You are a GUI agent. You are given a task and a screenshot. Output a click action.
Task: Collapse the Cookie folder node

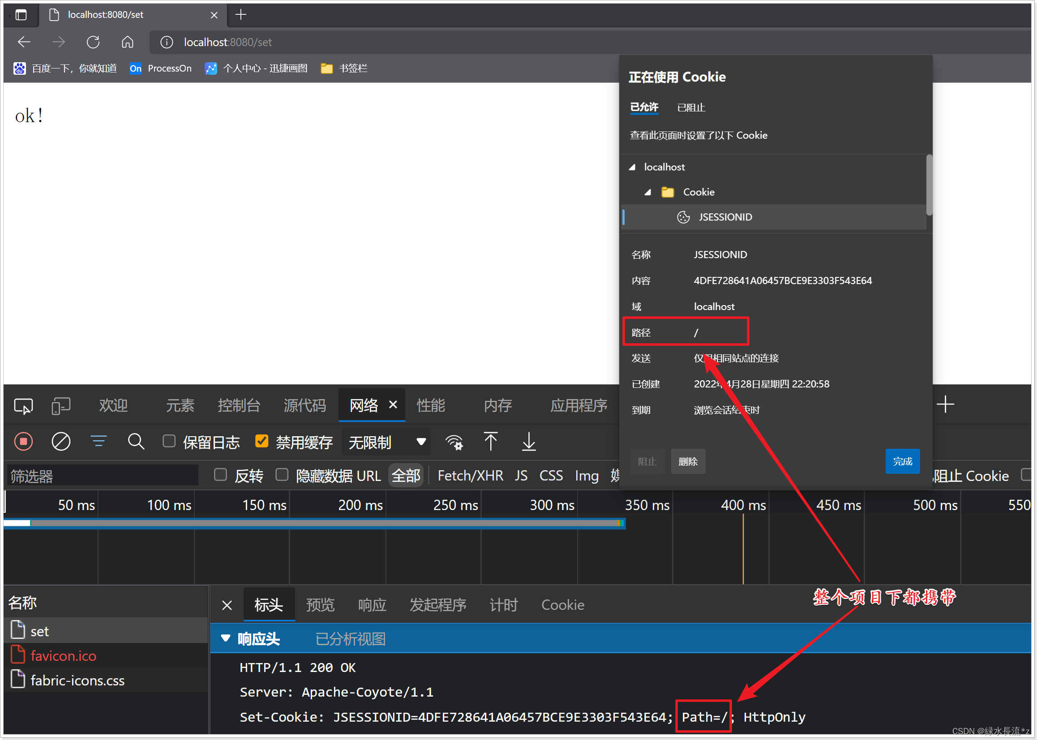[x=648, y=192]
